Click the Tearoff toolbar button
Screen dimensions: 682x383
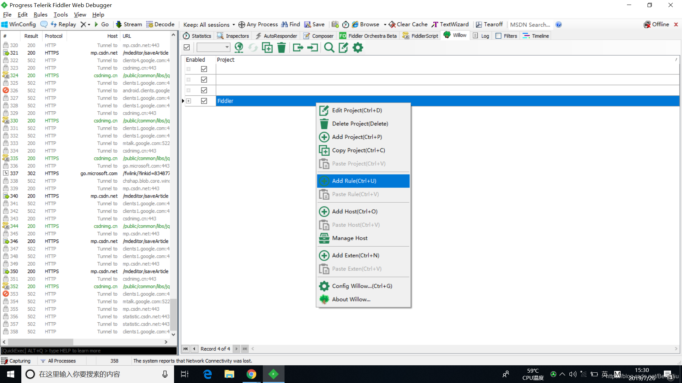tap(489, 24)
